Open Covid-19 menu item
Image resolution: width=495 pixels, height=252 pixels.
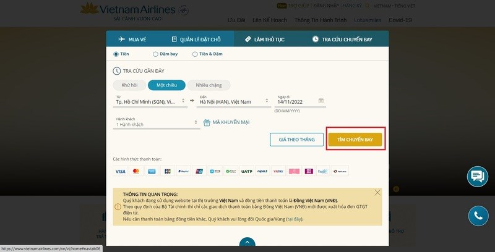[400, 20]
